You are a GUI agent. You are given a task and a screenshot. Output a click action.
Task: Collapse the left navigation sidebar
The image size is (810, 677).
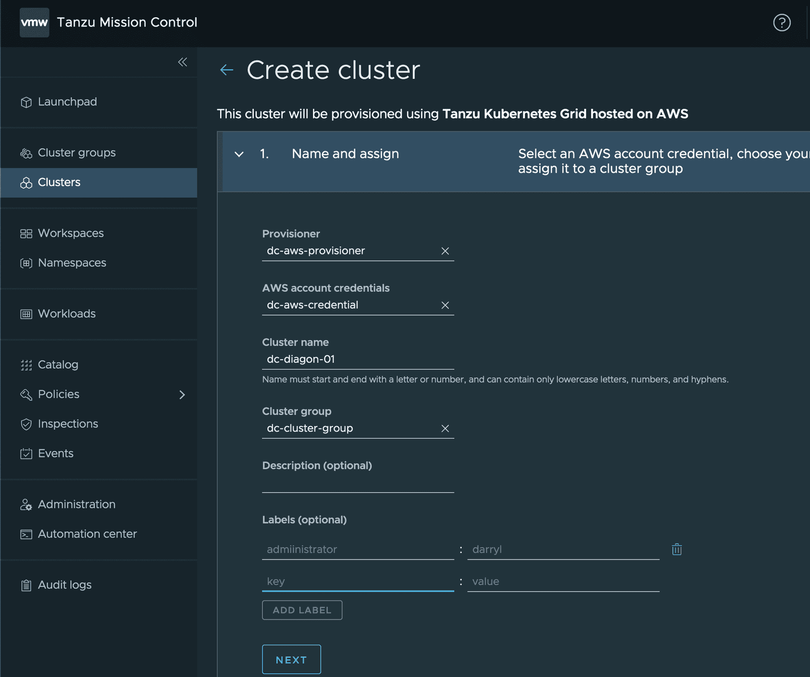click(182, 61)
